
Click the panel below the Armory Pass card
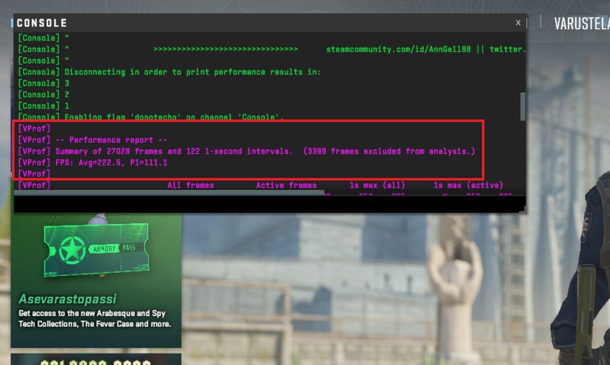tap(96, 359)
